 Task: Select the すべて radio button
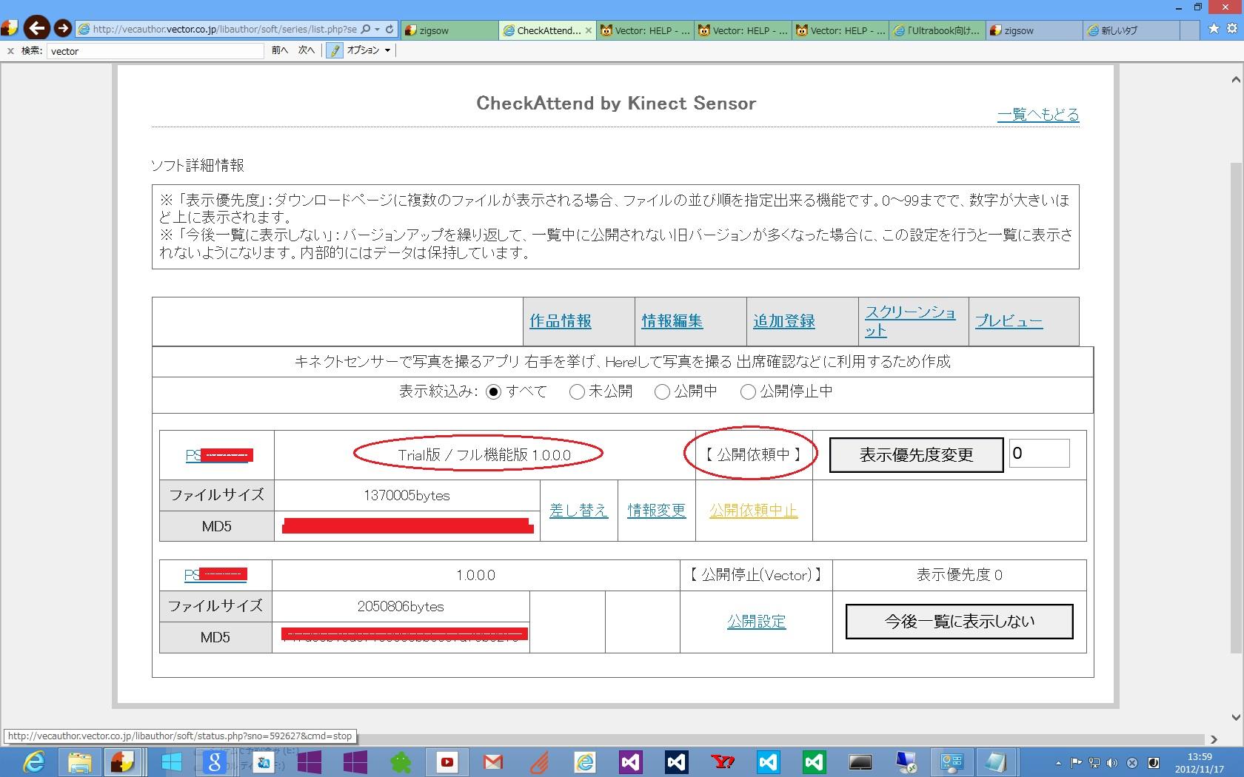493,392
